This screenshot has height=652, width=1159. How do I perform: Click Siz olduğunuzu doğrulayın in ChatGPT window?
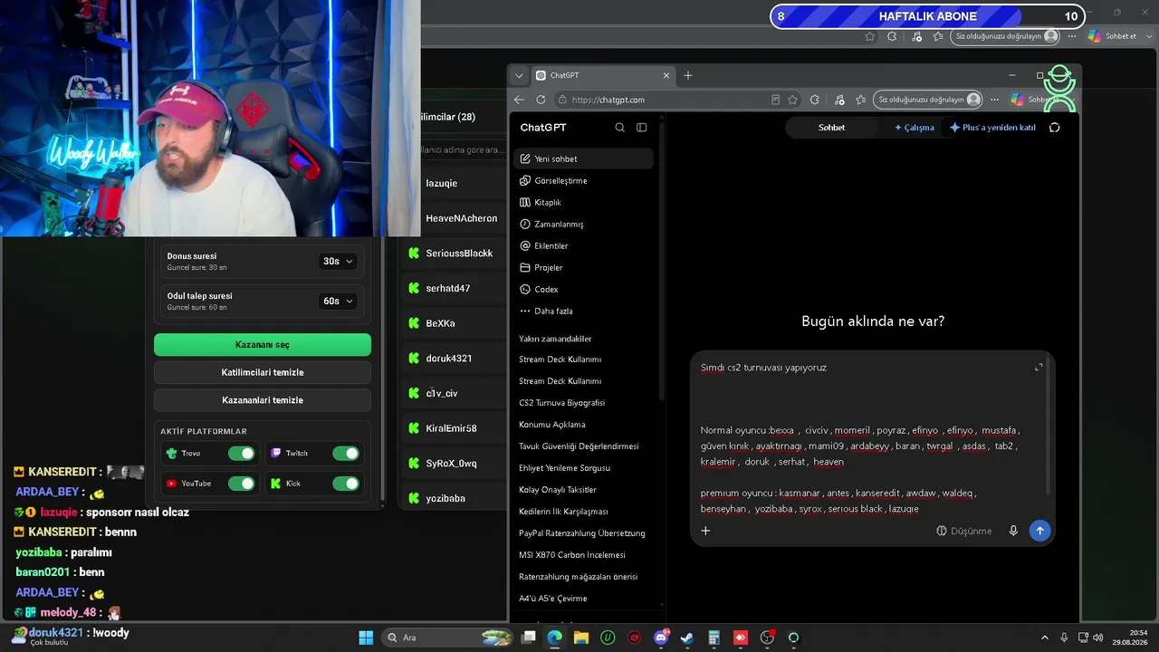(929, 100)
